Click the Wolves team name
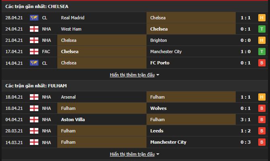The height and width of the screenshot is (161, 270). click(x=158, y=108)
